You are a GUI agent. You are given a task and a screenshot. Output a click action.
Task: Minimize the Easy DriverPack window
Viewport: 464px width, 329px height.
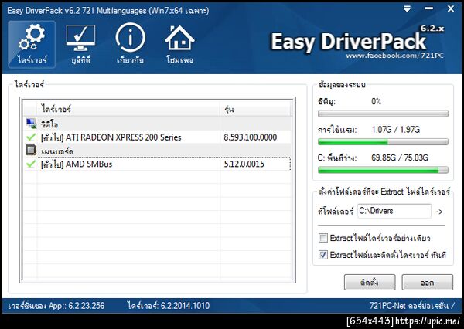click(428, 8)
